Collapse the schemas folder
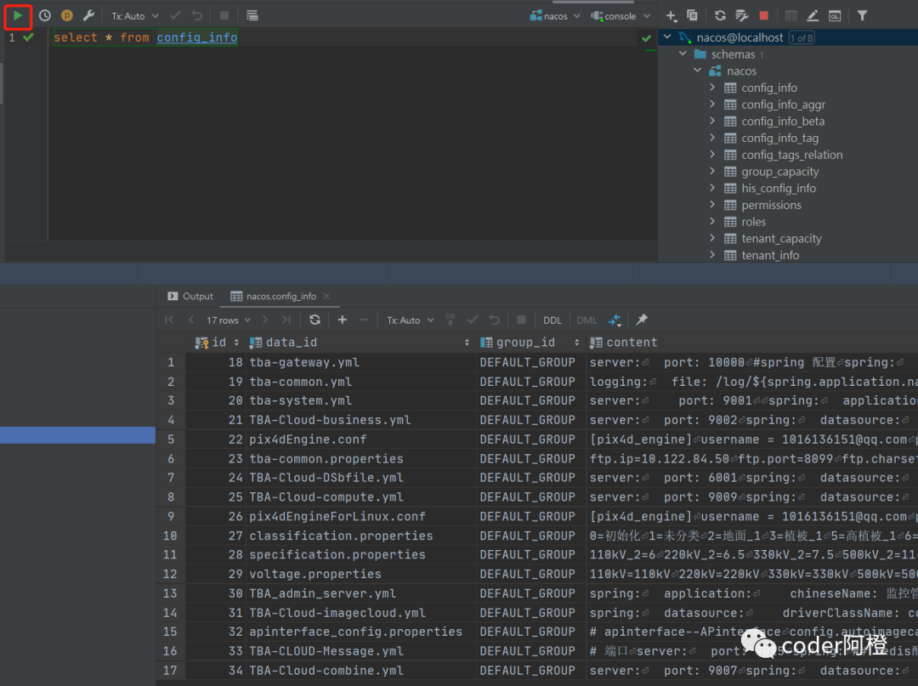The height and width of the screenshot is (686, 918). point(683,54)
